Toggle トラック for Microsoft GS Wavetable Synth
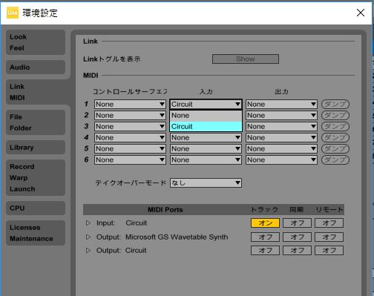The image size is (374, 296). tap(265, 237)
